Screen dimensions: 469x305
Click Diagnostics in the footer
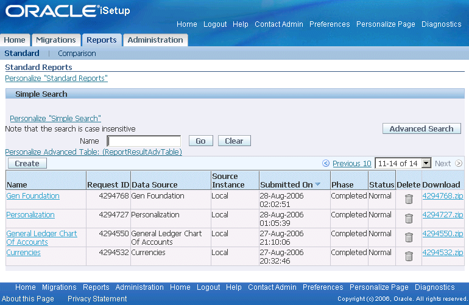[435, 287]
